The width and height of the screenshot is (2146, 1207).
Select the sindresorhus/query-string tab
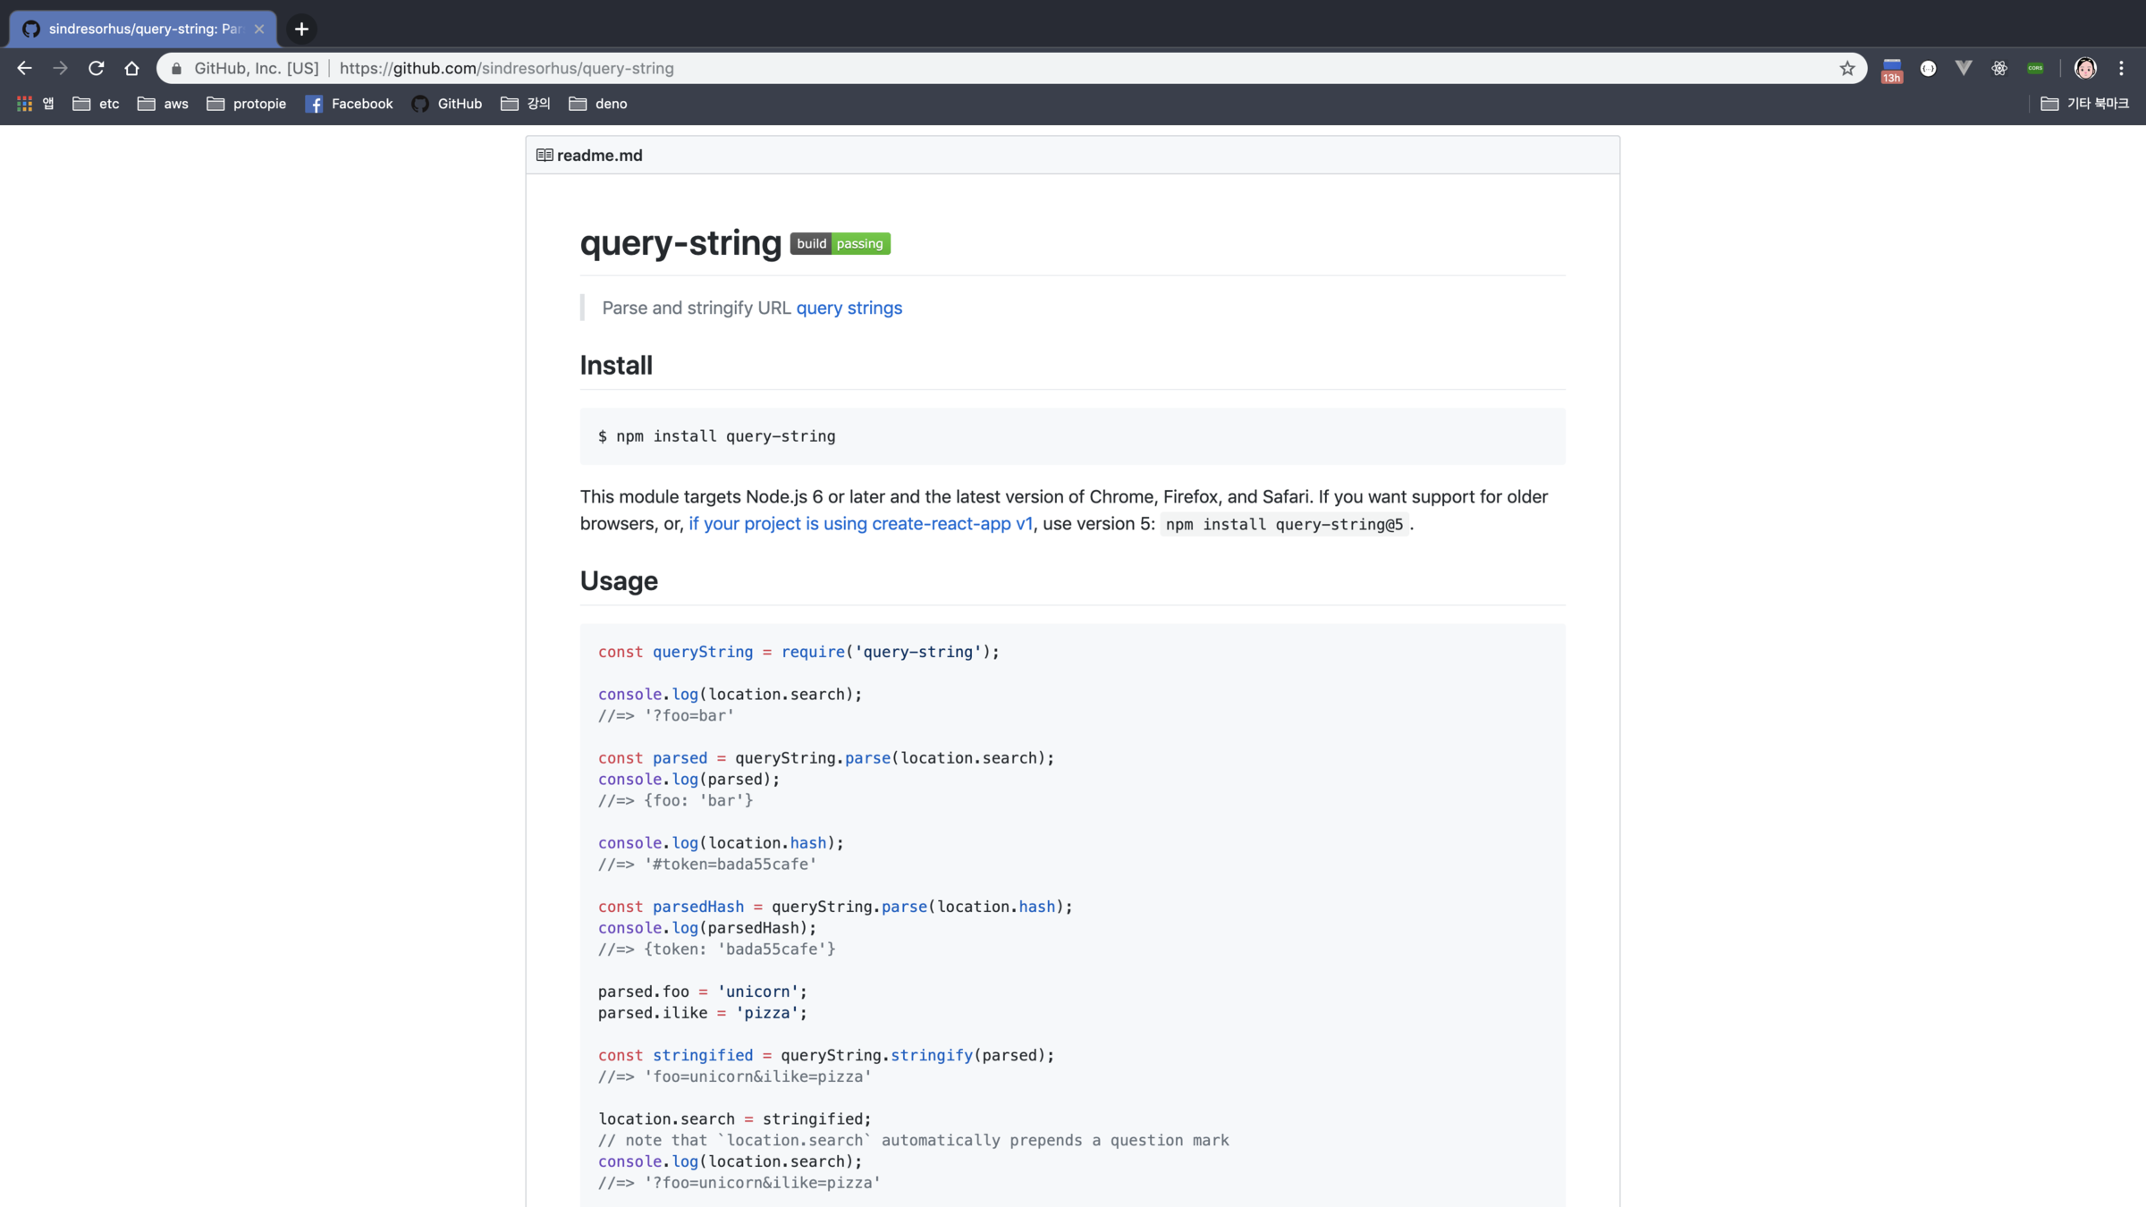pos(143,29)
